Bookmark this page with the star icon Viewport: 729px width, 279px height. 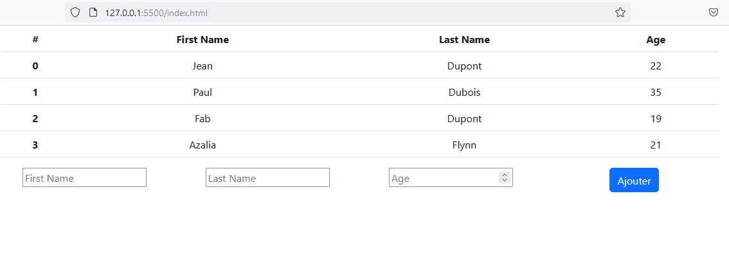pyautogui.click(x=620, y=13)
